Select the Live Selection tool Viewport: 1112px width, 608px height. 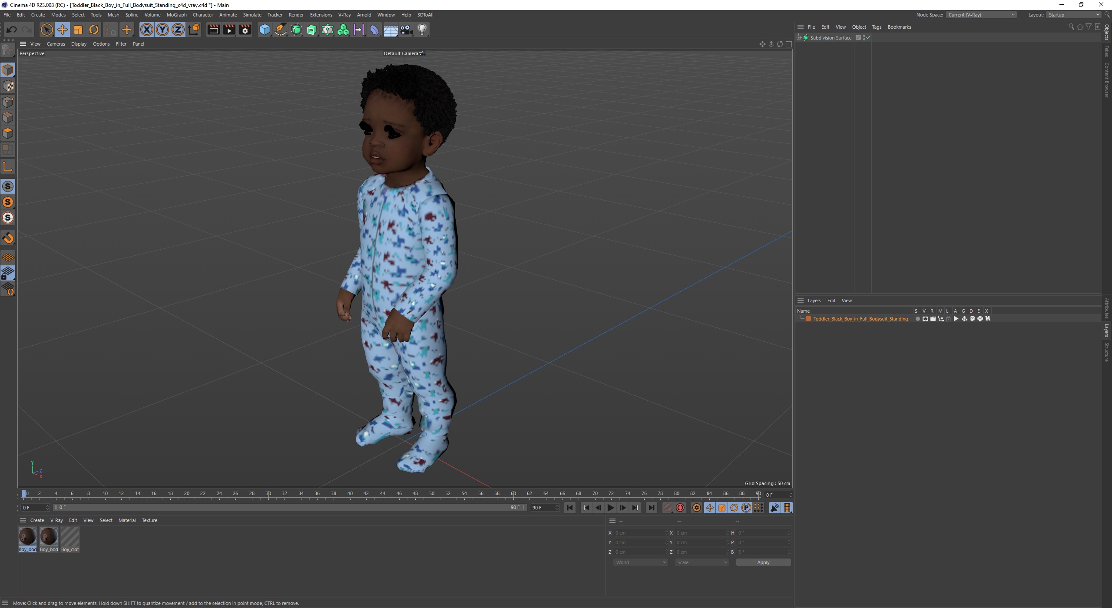(x=46, y=30)
